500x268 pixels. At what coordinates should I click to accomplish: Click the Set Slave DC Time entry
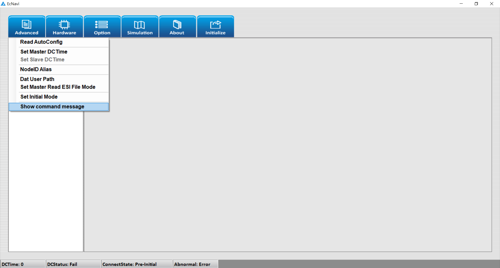point(42,59)
